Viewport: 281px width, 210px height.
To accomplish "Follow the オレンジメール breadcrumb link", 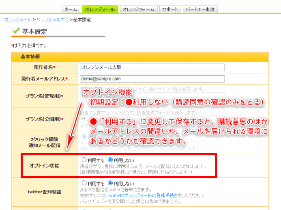I will [18, 19].
